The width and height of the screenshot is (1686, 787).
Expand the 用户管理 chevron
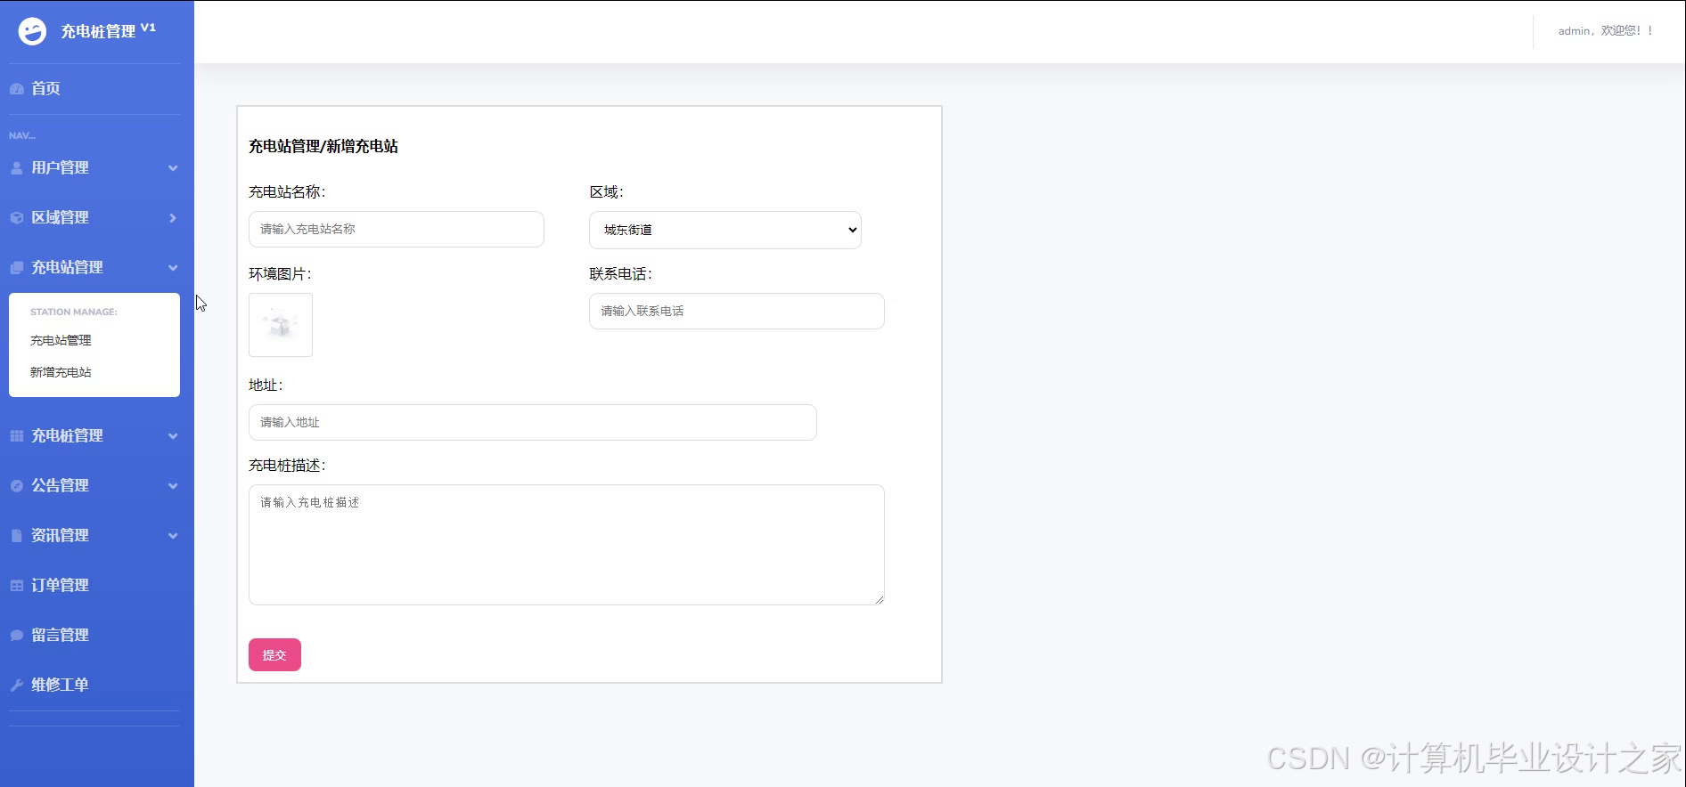click(x=173, y=167)
